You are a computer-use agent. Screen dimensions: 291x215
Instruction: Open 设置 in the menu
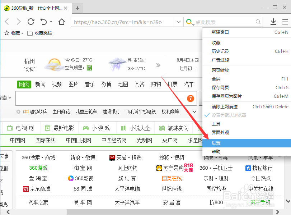pyautogui.click(x=247, y=143)
